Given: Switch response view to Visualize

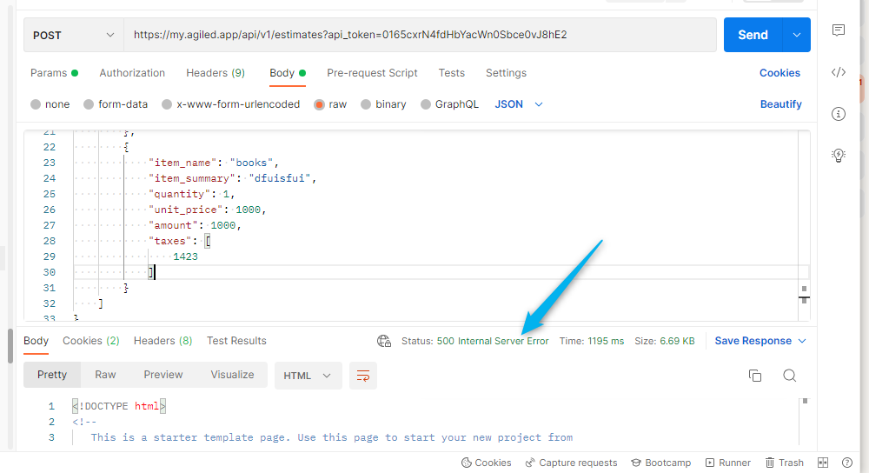Looking at the screenshot, I should pos(232,375).
